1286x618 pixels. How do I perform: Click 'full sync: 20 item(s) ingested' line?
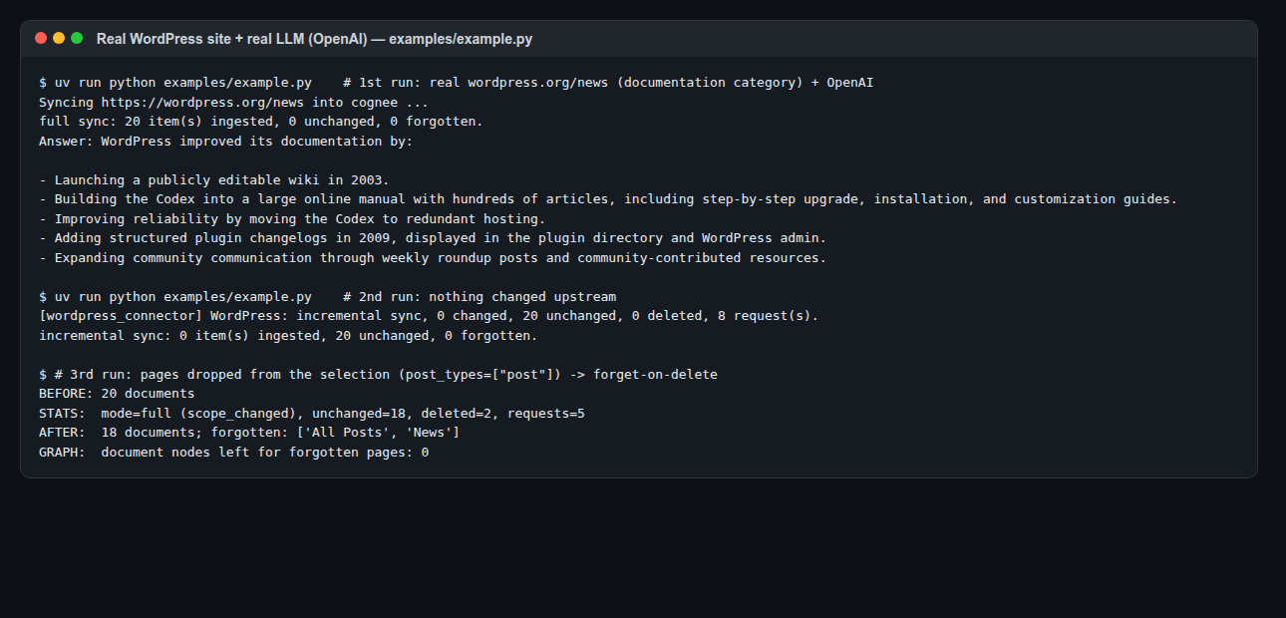[261, 122]
